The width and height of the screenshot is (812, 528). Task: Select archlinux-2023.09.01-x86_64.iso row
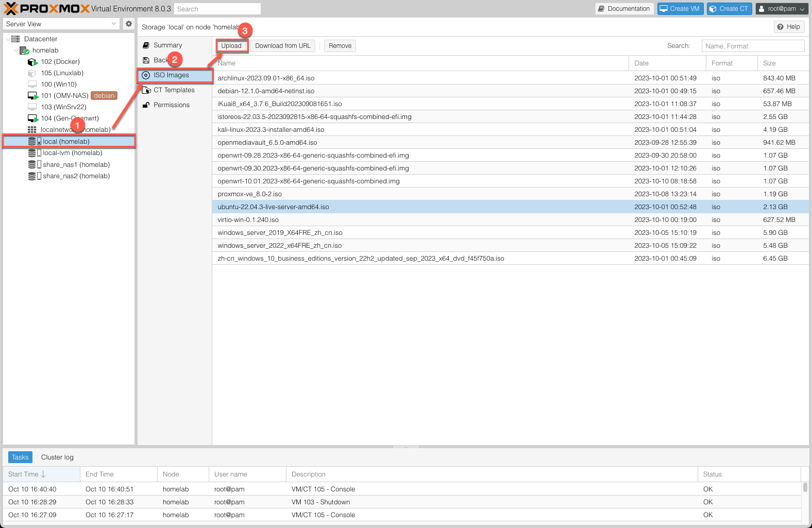click(510, 78)
